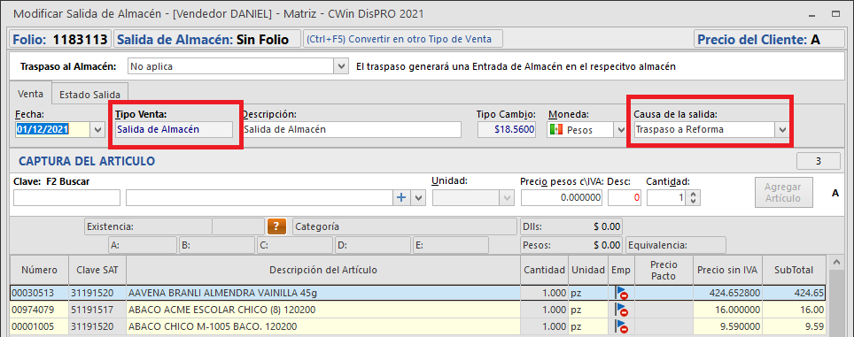Screen dimensions: 854x337
Task: Click the Tipo Venta field
Action: 174,129
